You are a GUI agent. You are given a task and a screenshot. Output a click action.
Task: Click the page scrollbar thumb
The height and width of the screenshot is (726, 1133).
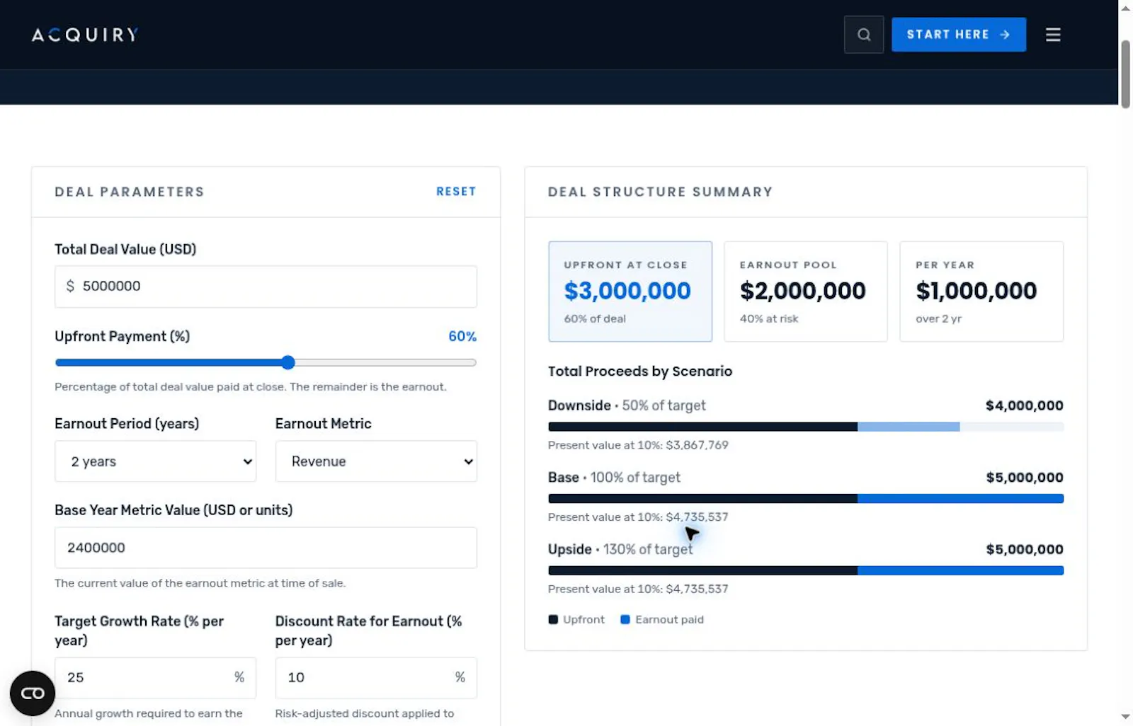(x=1125, y=74)
